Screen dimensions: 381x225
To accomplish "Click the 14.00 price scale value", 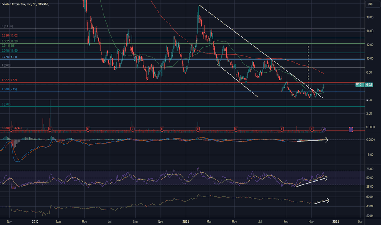I will [370, 31].
